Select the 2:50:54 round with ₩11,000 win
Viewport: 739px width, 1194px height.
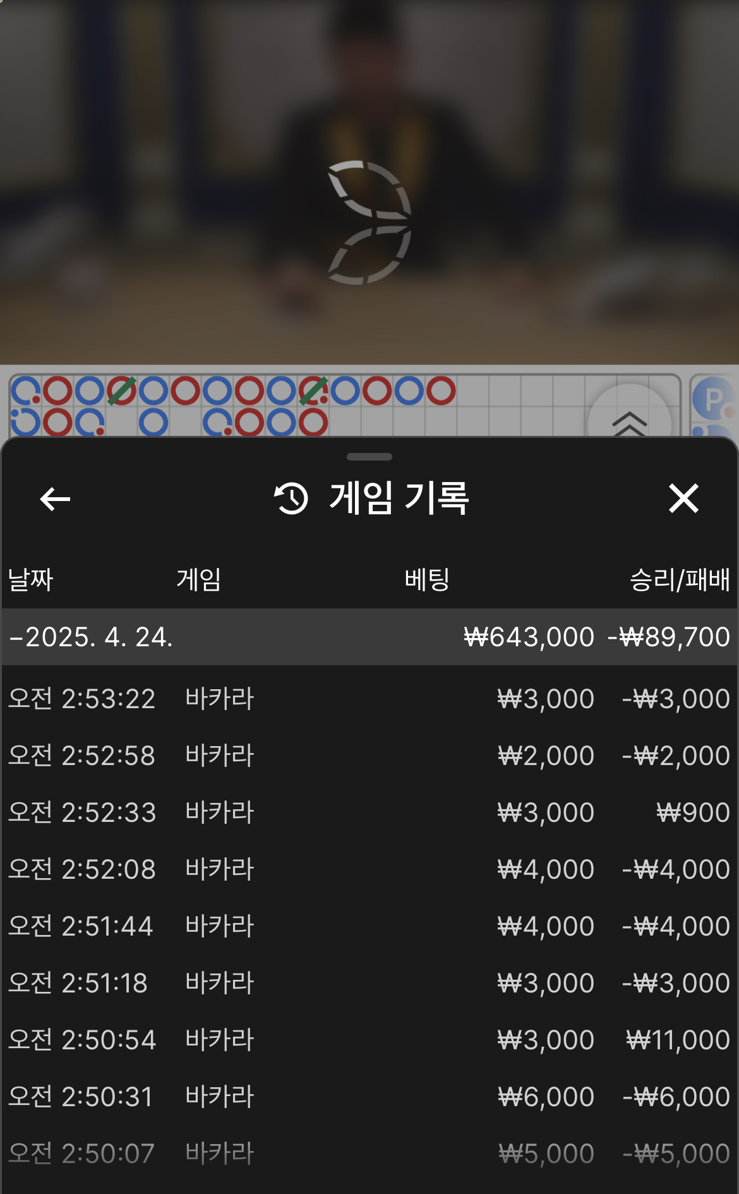coord(369,1040)
